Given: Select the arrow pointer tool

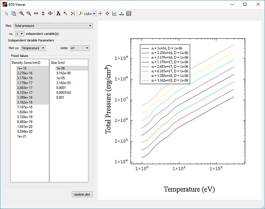Looking at the screenshot, I should tap(6, 14).
